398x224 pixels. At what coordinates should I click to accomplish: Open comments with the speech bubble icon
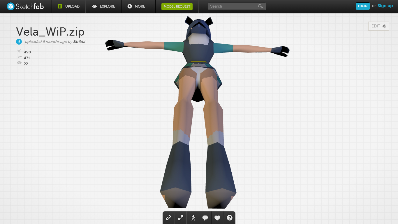[205, 218]
